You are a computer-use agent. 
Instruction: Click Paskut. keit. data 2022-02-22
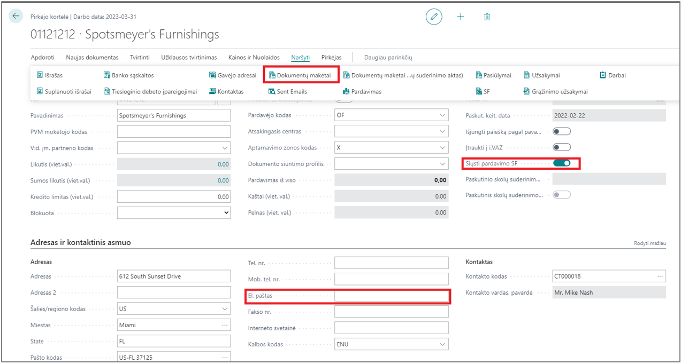(x=609, y=115)
